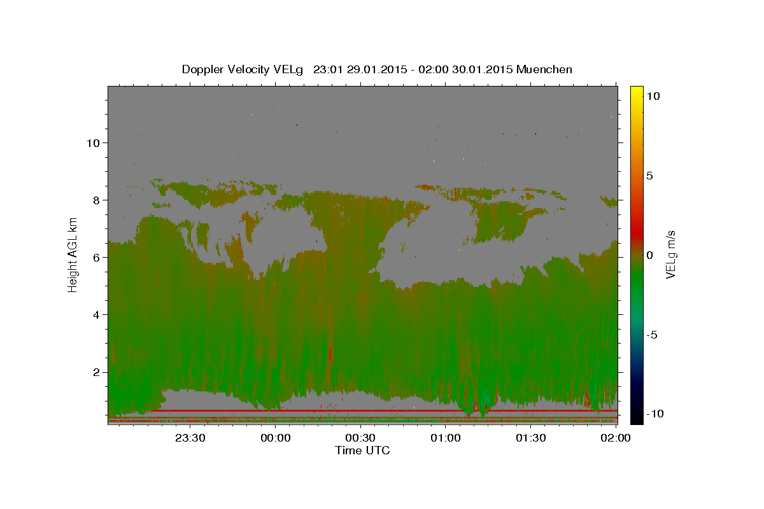Click the 23:30 time tick label
Screen dimensions: 764x509
point(190,438)
